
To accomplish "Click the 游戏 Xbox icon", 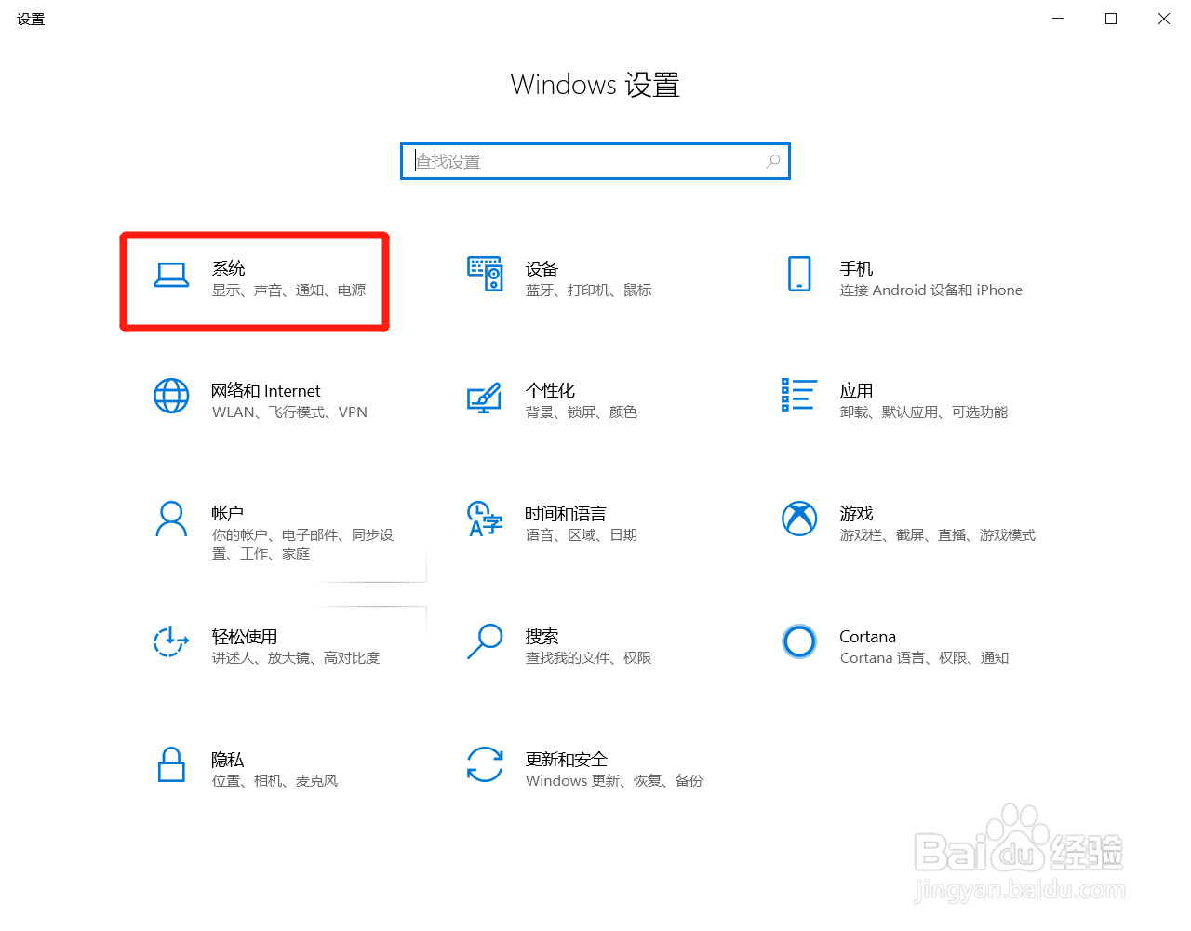I will [799, 519].
